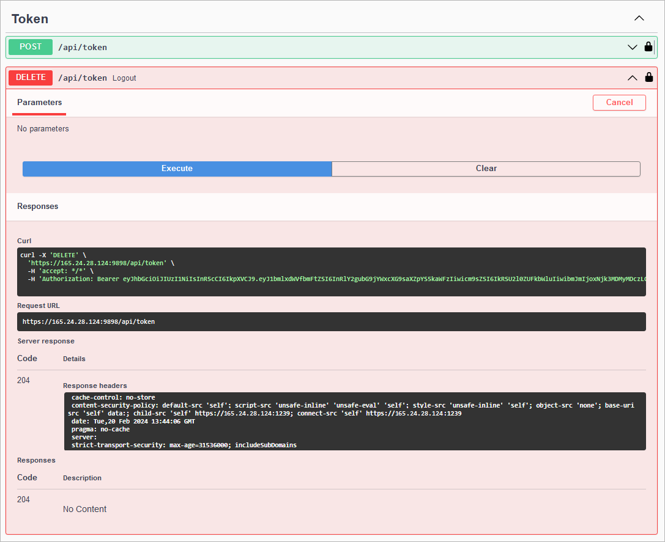Click the Authorization Bearer header line

(x=337, y=279)
